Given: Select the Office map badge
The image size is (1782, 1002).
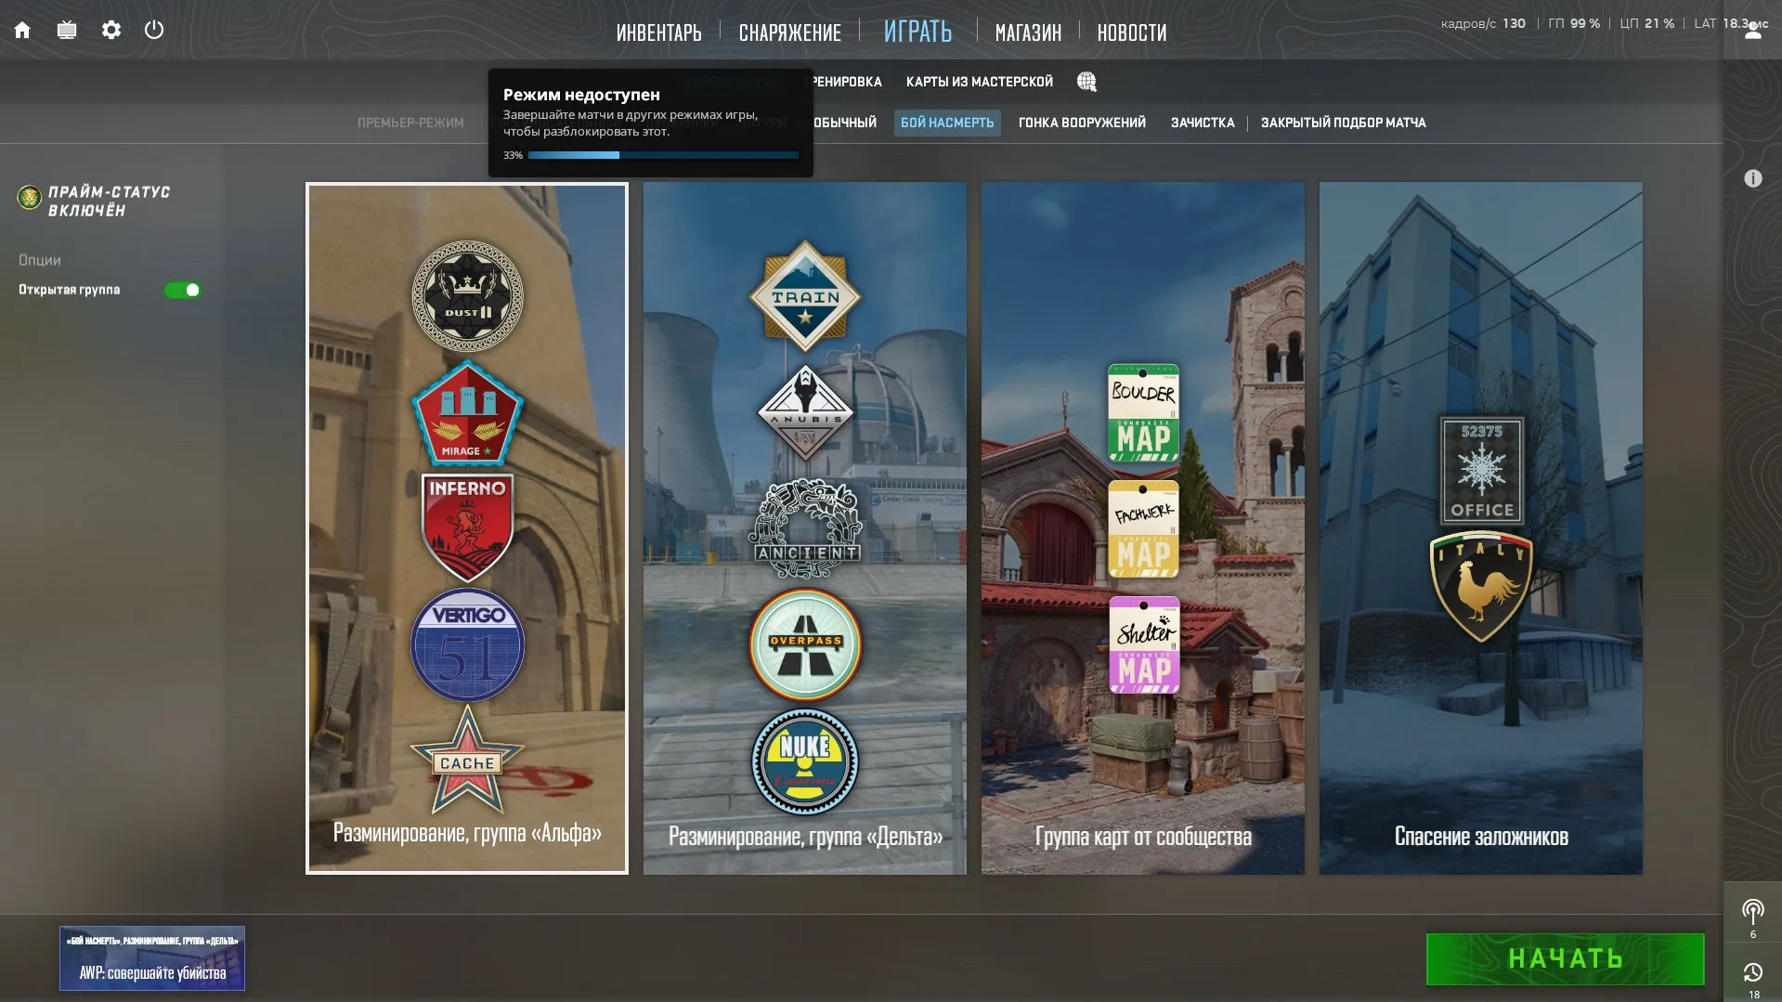Looking at the screenshot, I should pos(1481,470).
